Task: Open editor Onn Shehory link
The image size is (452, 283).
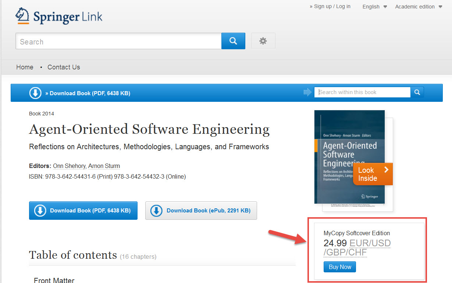Action: coord(69,166)
